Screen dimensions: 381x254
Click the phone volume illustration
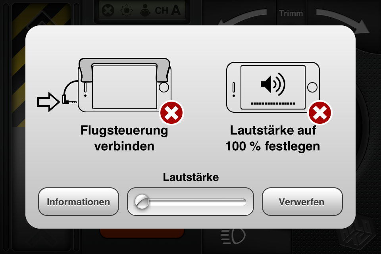(x=273, y=87)
